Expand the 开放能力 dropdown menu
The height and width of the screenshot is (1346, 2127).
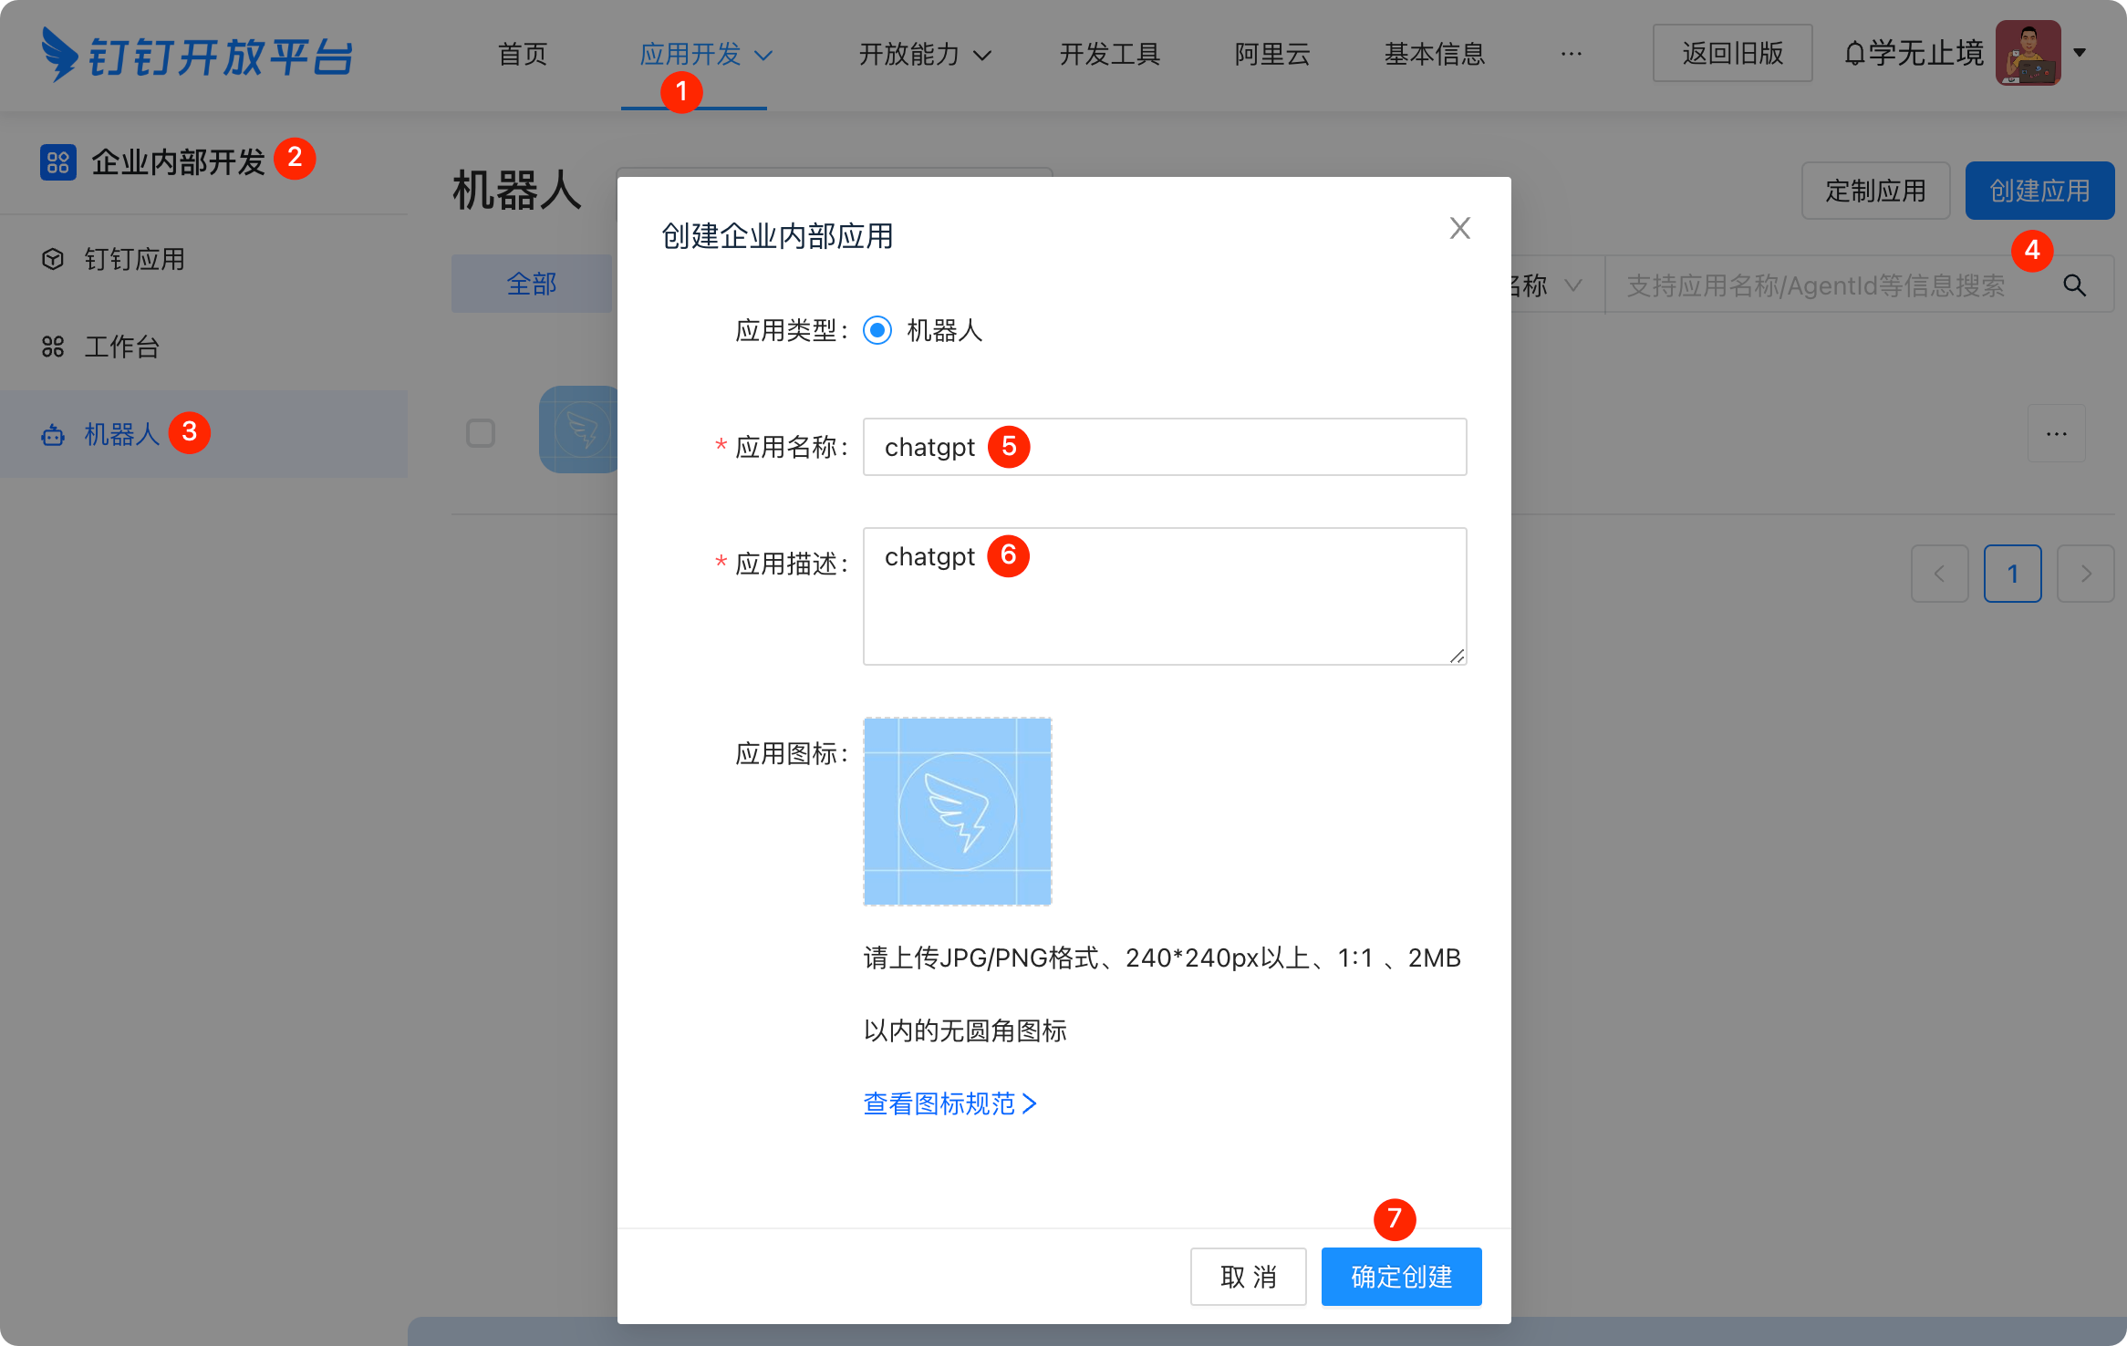[x=924, y=55]
